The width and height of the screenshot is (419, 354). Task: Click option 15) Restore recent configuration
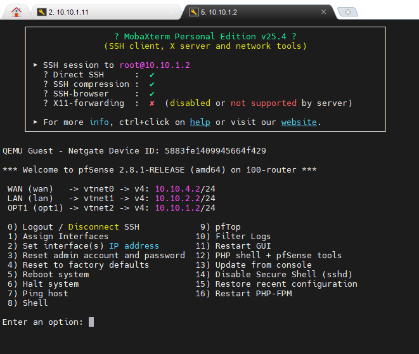pos(276,284)
